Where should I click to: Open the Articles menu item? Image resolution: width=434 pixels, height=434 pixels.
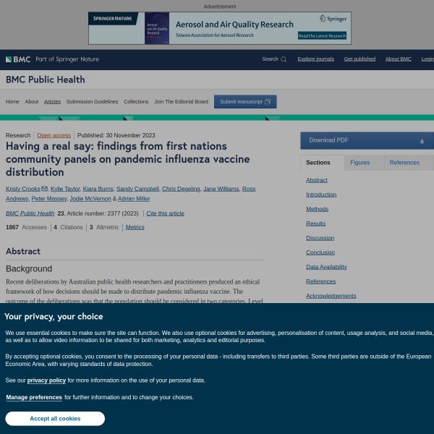(52, 102)
